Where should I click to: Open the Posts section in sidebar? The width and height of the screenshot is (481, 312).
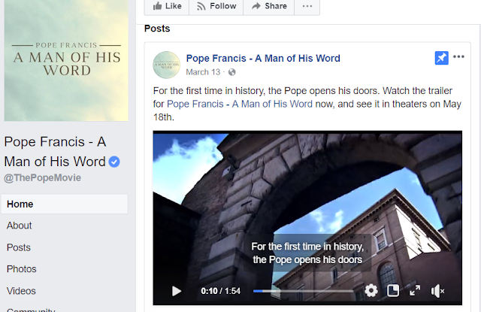(18, 247)
